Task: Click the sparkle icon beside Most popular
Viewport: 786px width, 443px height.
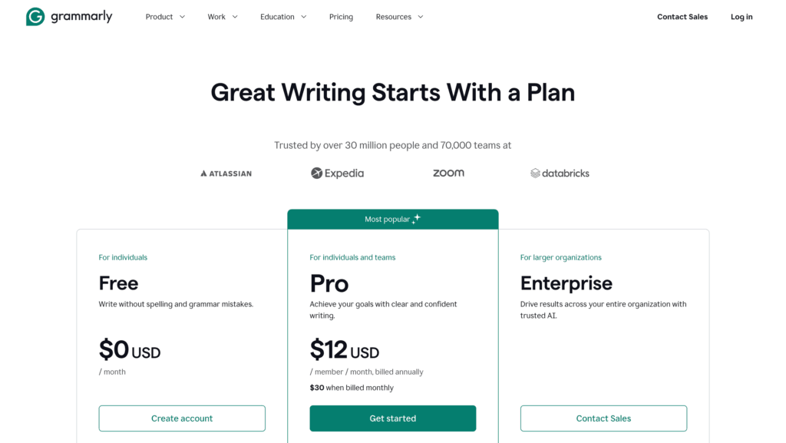Action: coord(416,219)
